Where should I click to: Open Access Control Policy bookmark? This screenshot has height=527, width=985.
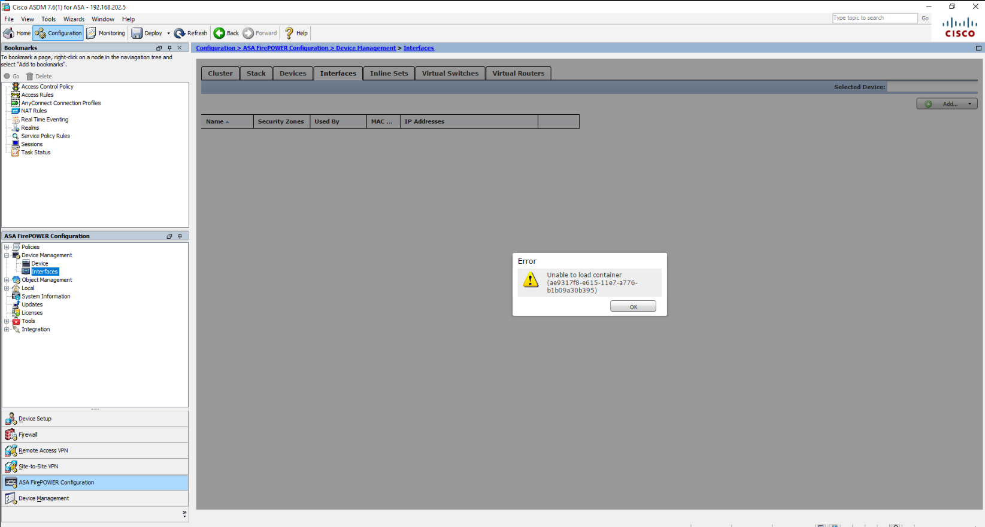click(47, 87)
